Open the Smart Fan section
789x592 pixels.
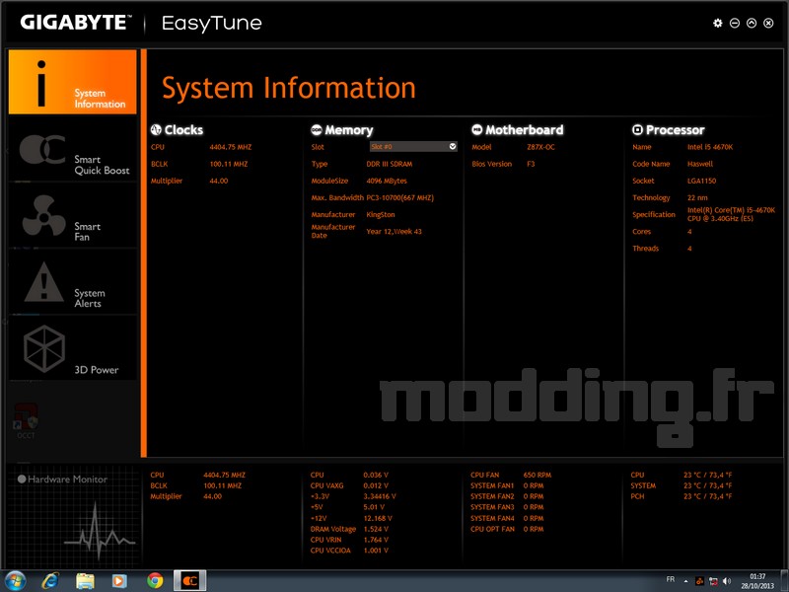(72, 215)
